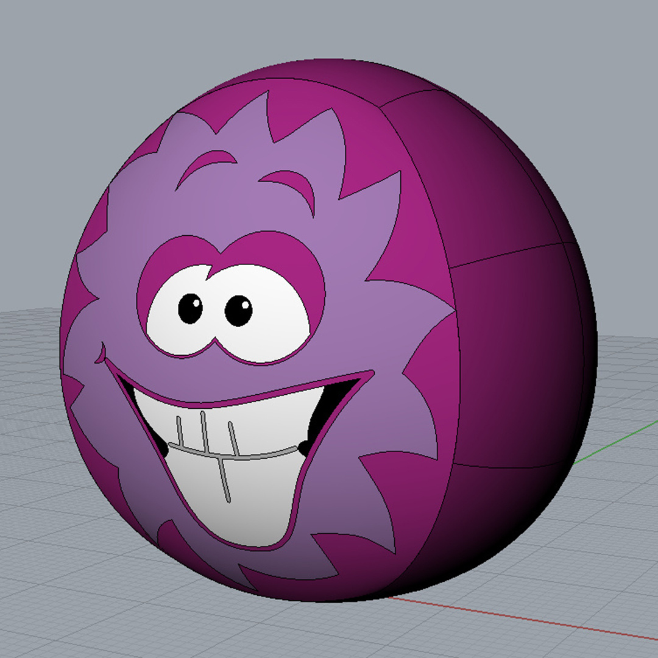Viewport: 658px width, 658px height.
Task: Click the green Y-axis line on the grid
Action: click(615, 441)
